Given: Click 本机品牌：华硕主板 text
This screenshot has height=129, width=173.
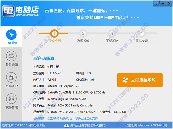Looking at the screenshot, I should tap(46, 67).
